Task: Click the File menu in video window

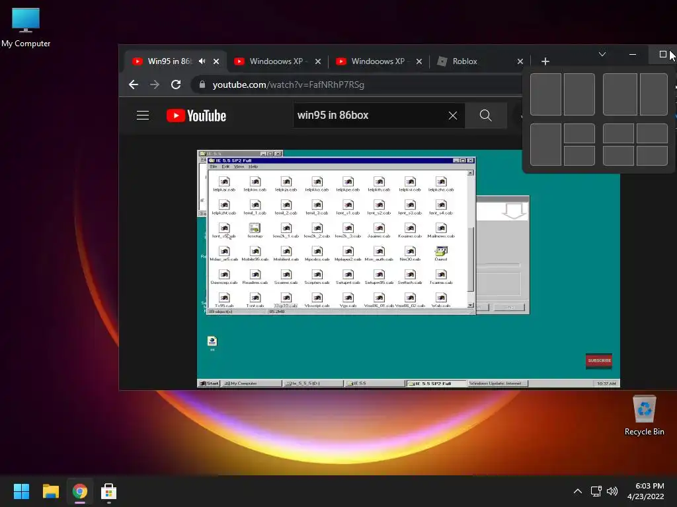Action: pyautogui.click(x=214, y=166)
